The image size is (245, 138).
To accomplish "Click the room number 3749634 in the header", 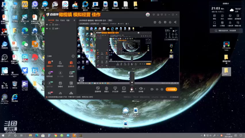I will 113,24.
